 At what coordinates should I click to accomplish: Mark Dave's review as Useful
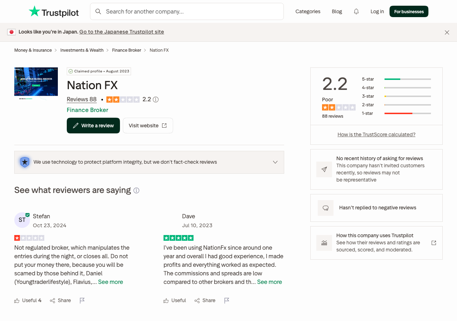pyautogui.click(x=175, y=300)
